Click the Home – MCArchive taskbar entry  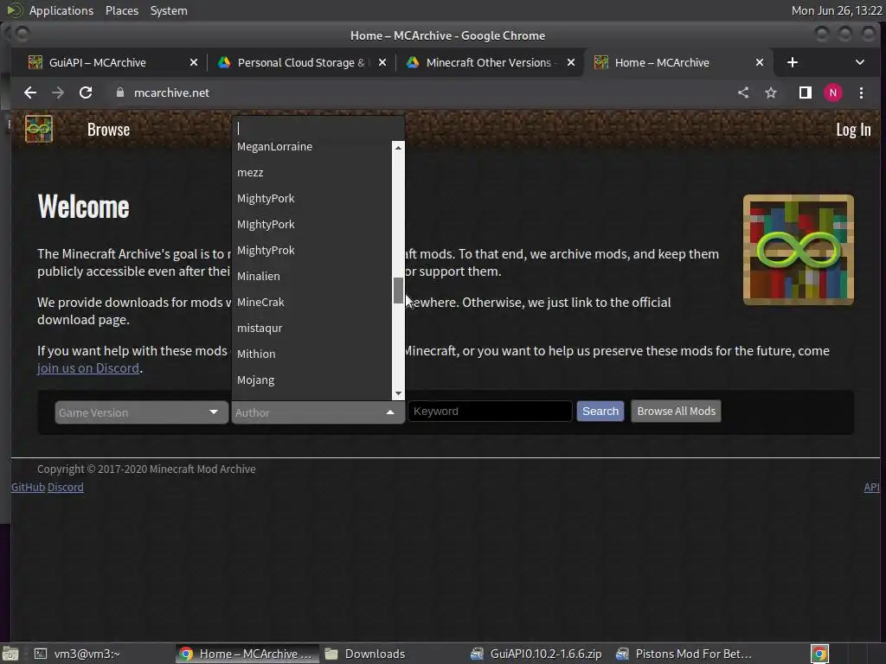(247, 654)
